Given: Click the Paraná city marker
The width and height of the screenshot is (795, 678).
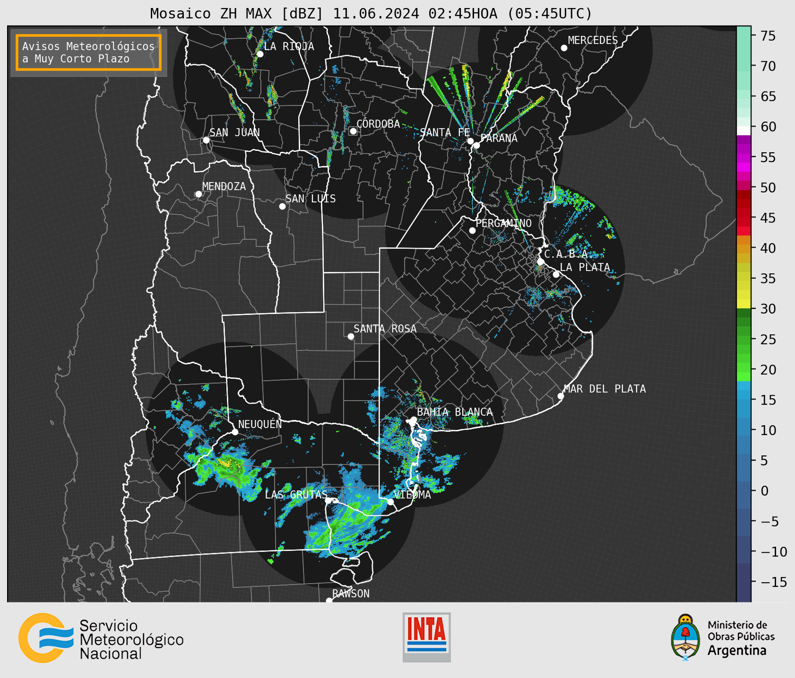Looking at the screenshot, I should click(x=476, y=145).
